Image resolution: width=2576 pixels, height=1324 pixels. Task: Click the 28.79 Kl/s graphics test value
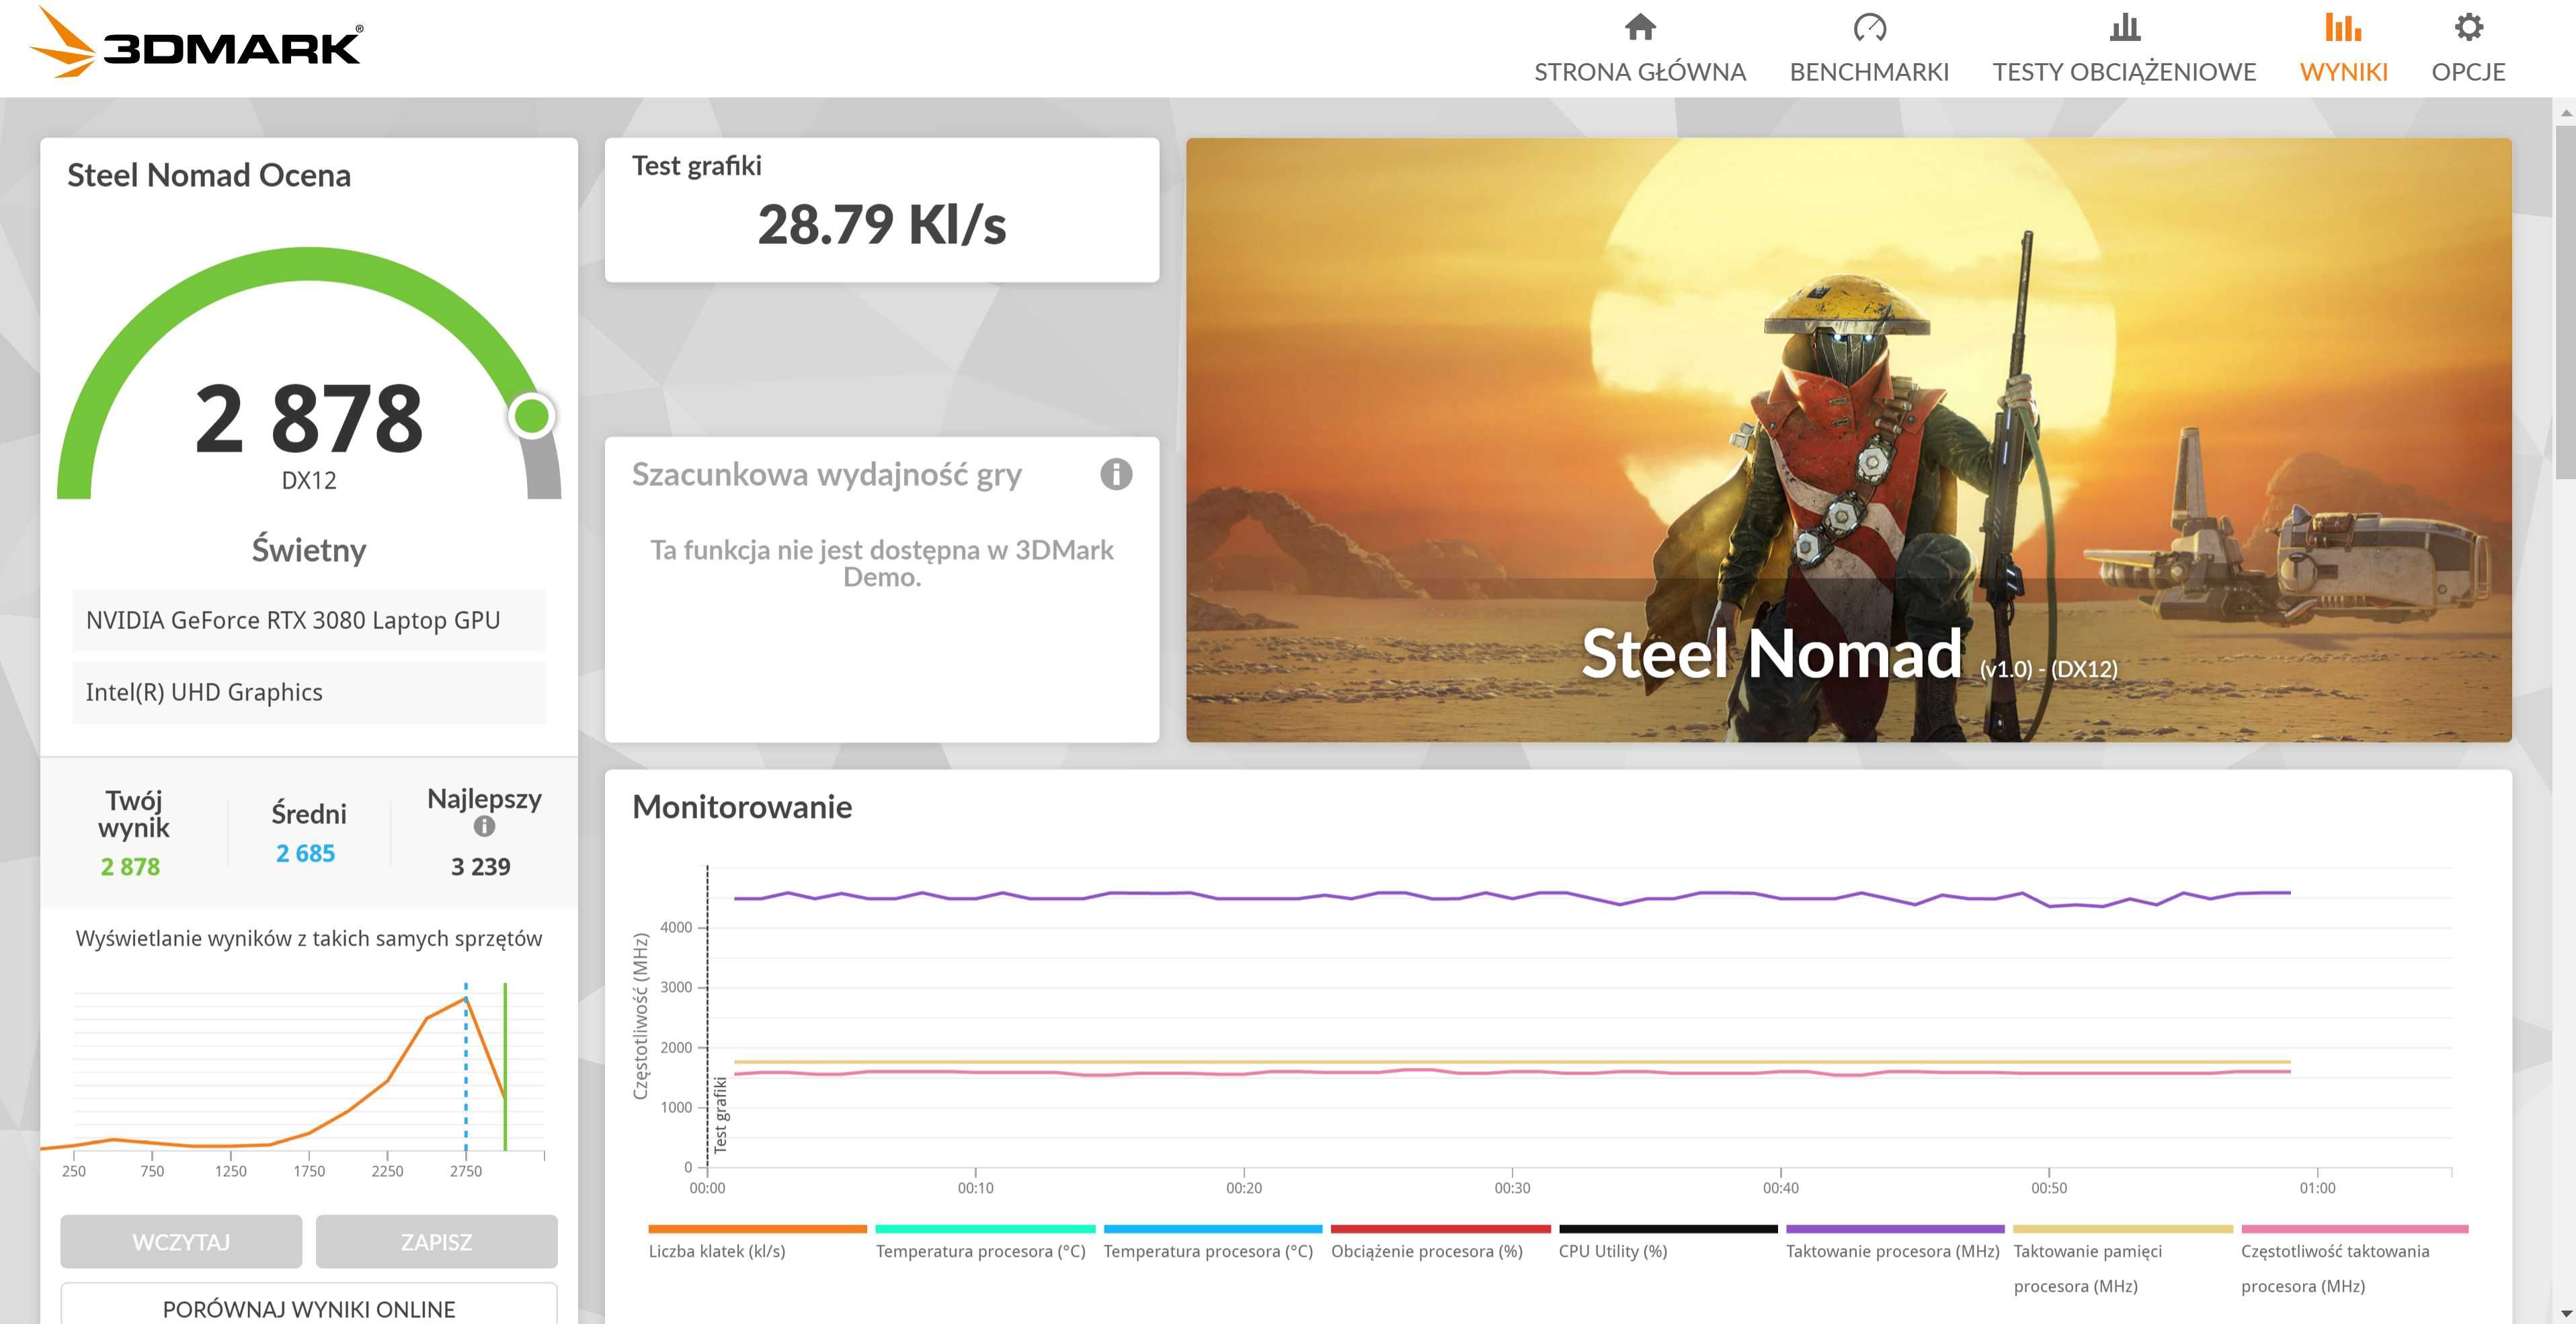[881, 224]
